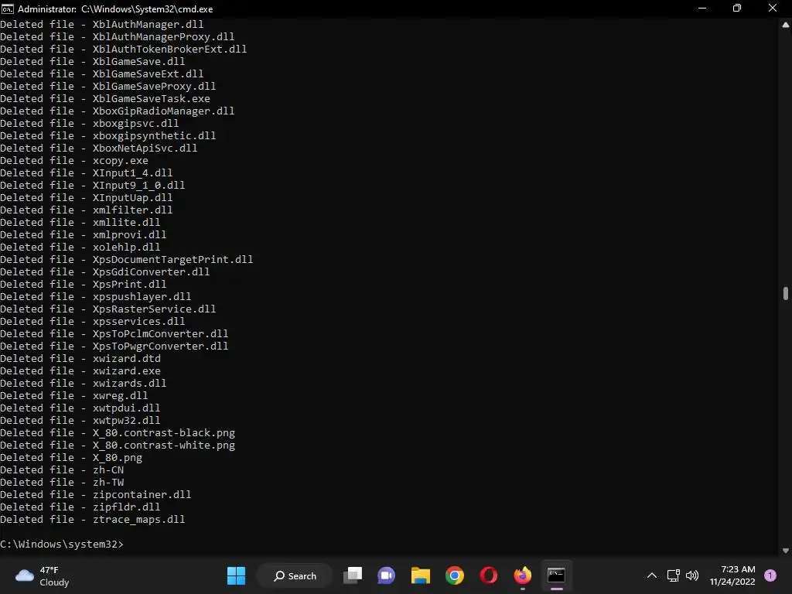Show hidden icons in system tray
This screenshot has height=594, width=792.
652,575
